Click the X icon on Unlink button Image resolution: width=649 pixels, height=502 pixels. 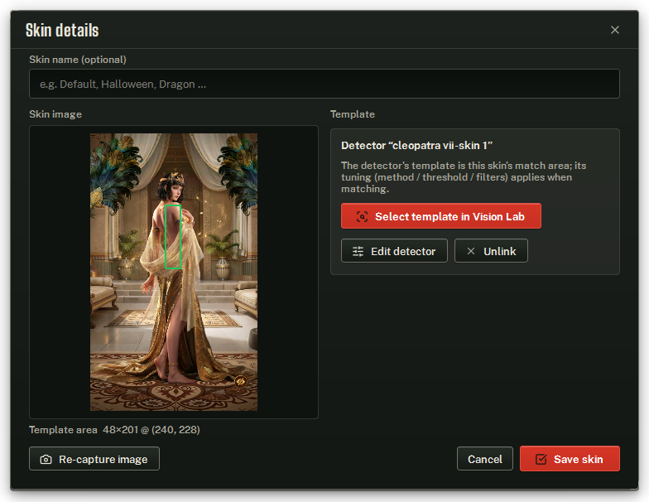pyautogui.click(x=470, y=251)
